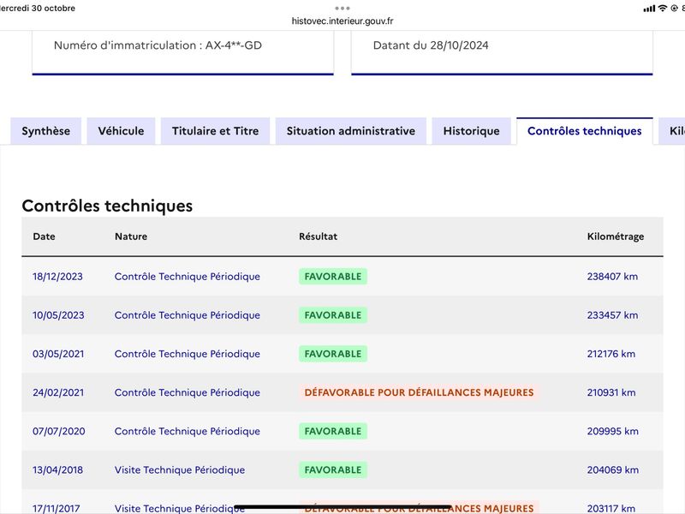Screen dimensions: 685x514
Task: Click the 210931 km mileage value
Action: pos(611,392)
